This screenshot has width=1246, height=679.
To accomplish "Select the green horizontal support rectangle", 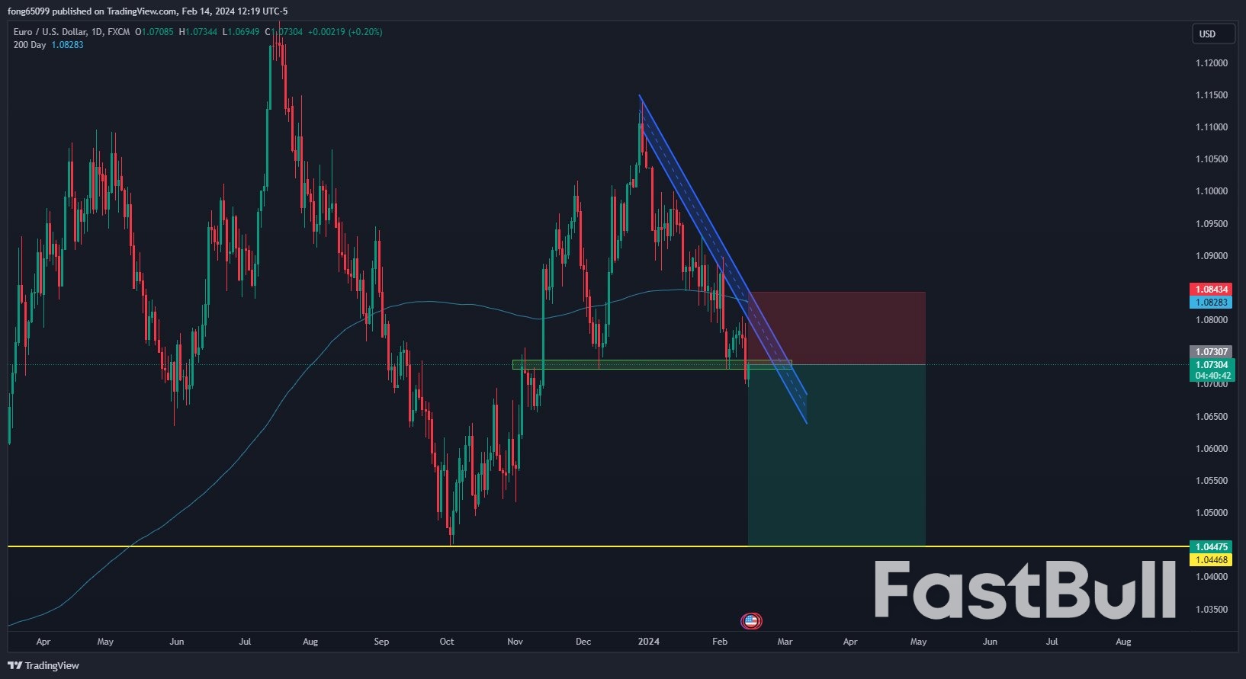I will [x=652, y=365].
